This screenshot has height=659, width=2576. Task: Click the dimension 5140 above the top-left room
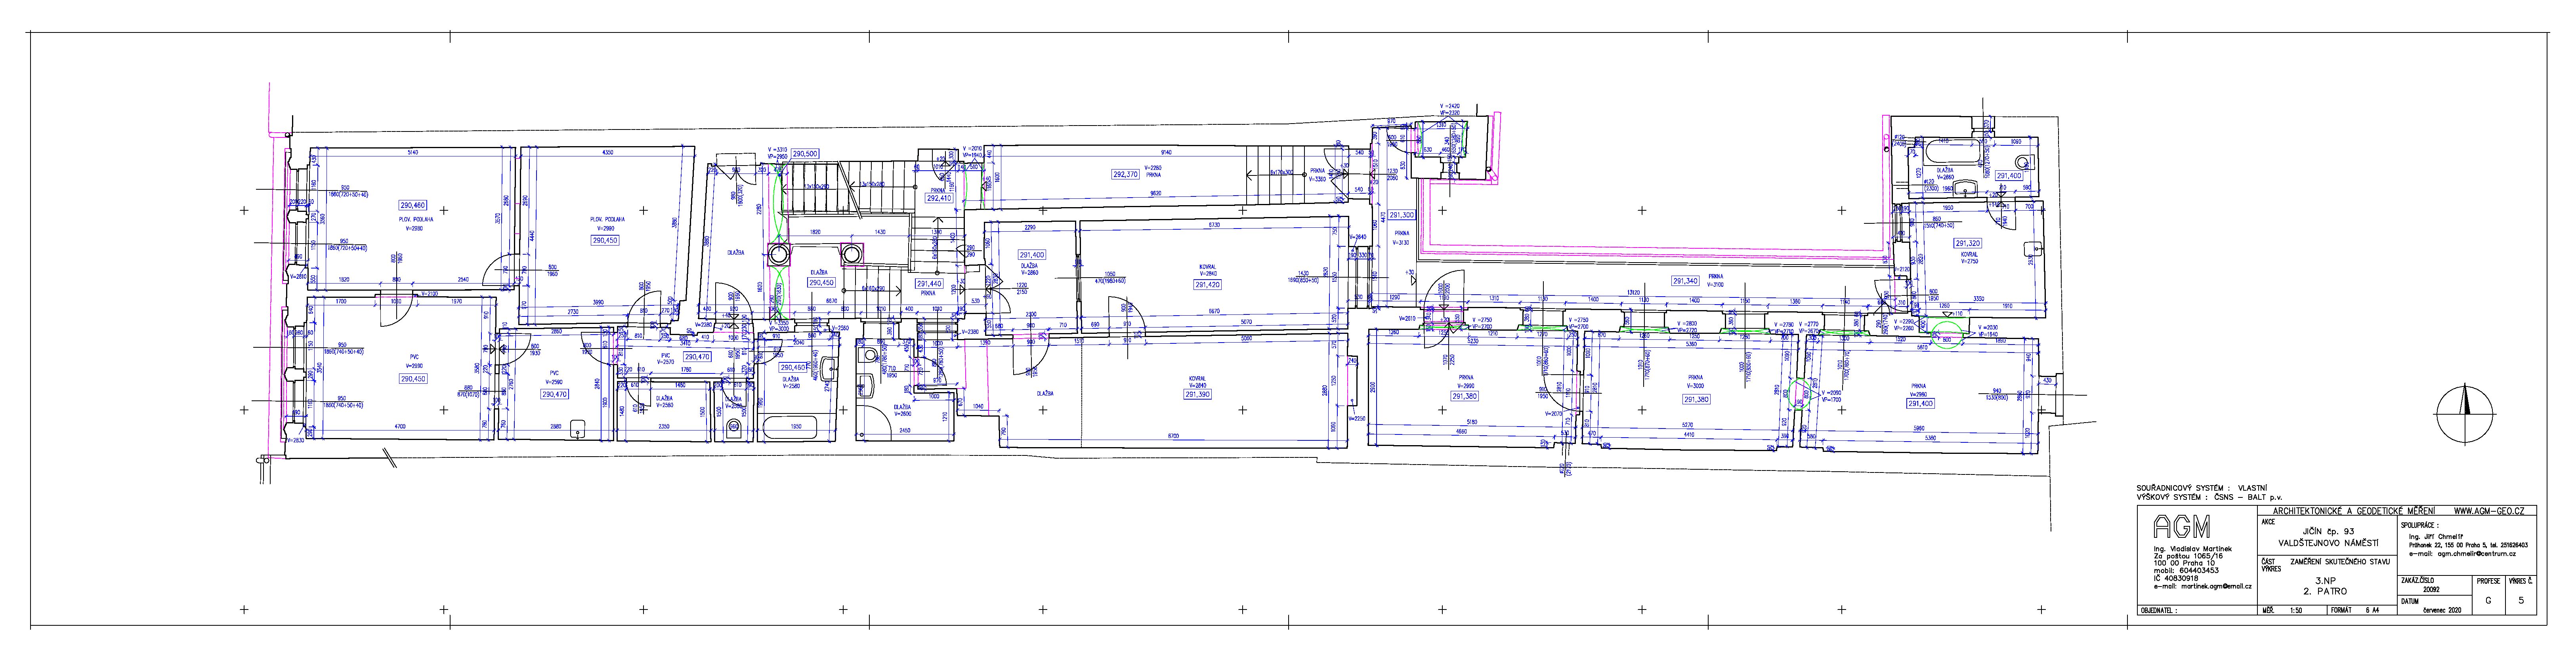click(x=413, y=152)
